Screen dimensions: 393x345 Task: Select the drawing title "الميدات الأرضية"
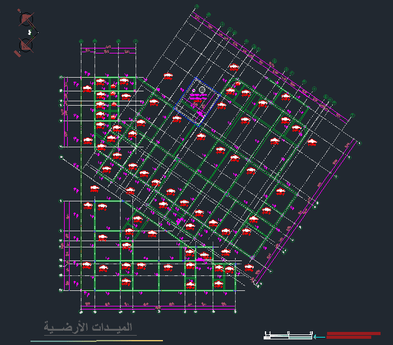(x=88, y=328)
